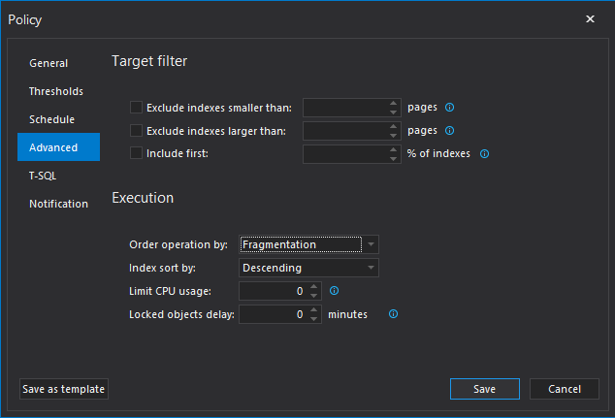The image size is (615, 418).
Task: Expand the Index sort by dropdown
Action: tap(372, 268)
